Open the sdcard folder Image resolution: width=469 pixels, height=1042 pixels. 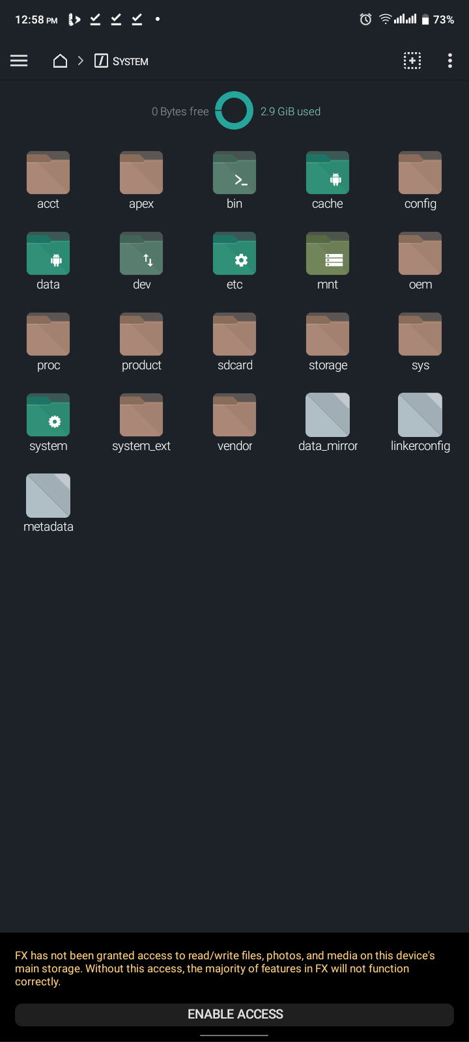(234, 335)
